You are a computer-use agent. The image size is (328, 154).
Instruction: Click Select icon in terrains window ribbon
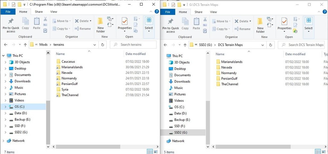pos(149,20)
